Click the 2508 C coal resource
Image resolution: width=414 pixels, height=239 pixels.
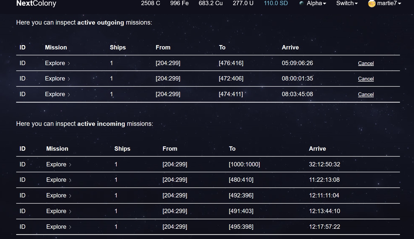150,3
